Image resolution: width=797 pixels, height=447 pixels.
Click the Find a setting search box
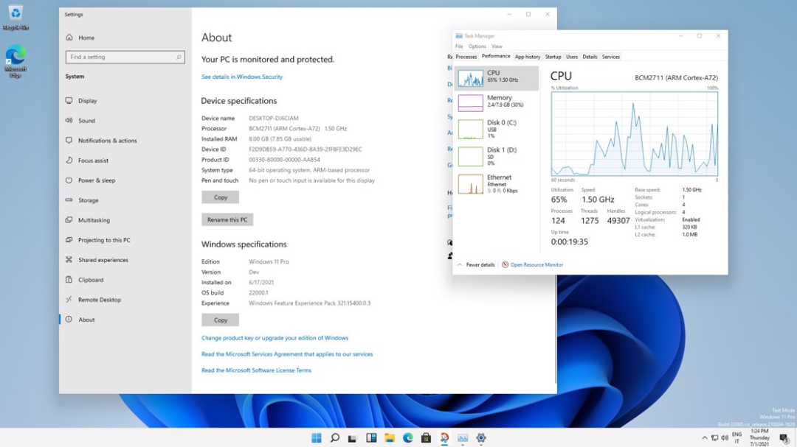pos(124,57)
